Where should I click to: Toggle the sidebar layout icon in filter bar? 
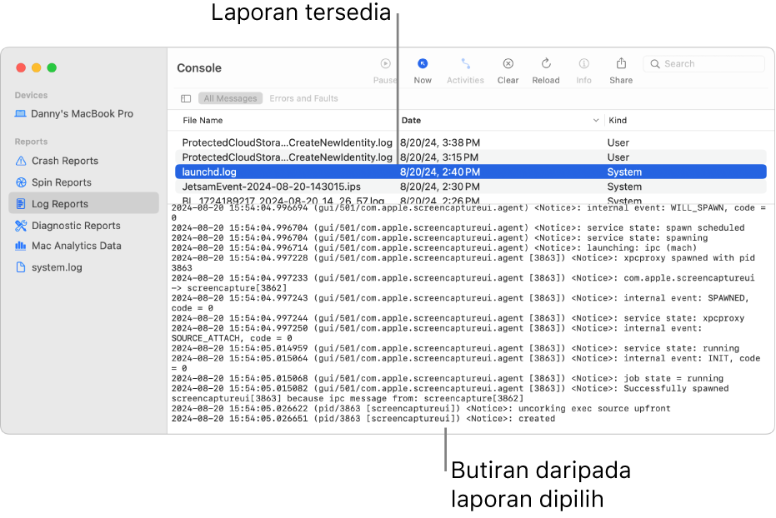186,98
